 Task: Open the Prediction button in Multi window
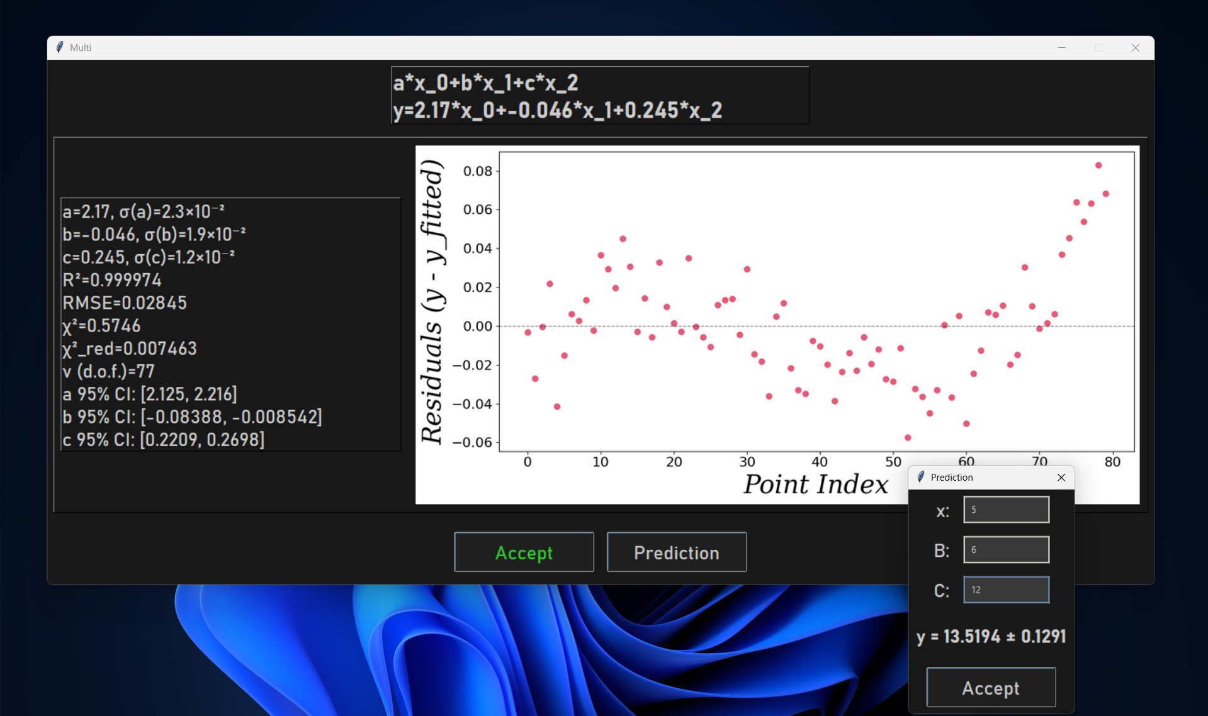pos(677,552)
